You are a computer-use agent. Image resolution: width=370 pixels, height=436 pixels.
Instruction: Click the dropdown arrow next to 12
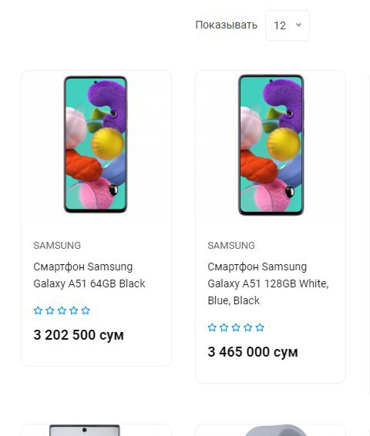[x=298, y=25]
